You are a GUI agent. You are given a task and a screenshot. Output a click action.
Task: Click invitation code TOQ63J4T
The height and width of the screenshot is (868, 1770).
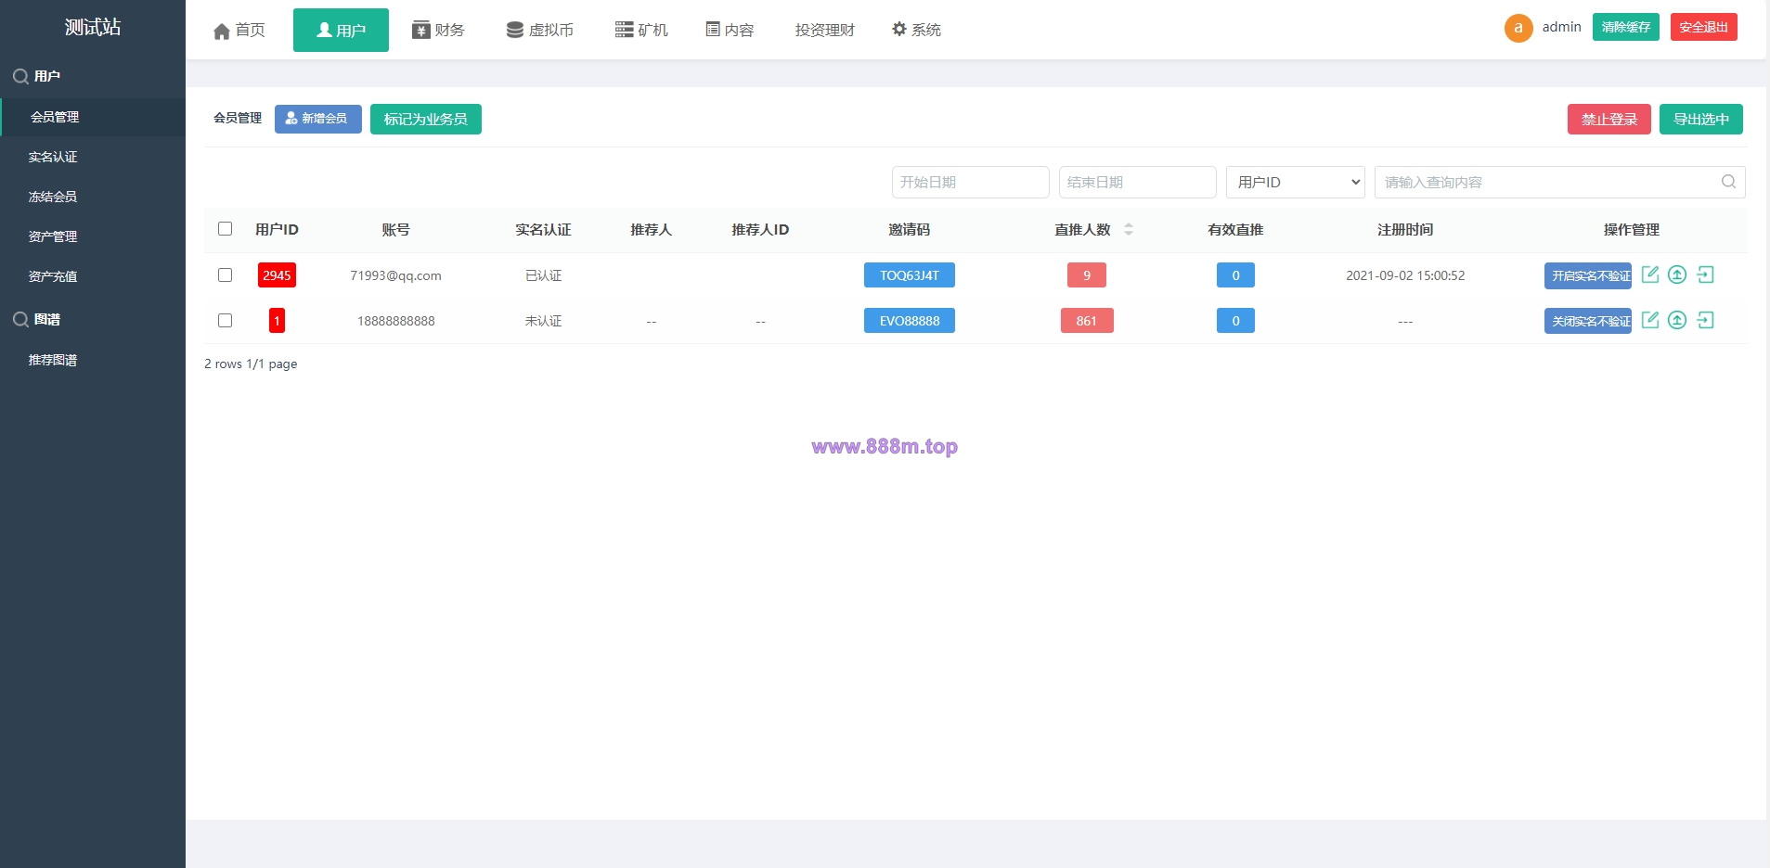[x=910, y=275]
